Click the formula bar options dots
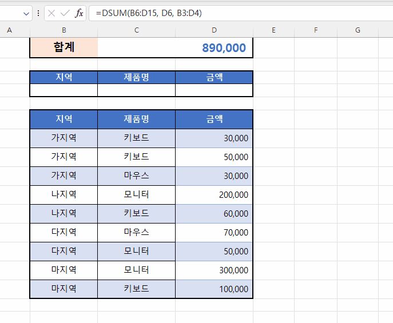 [x=38, y=13]
